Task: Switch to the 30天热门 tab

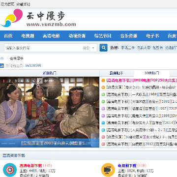Action: click(152, 73)
